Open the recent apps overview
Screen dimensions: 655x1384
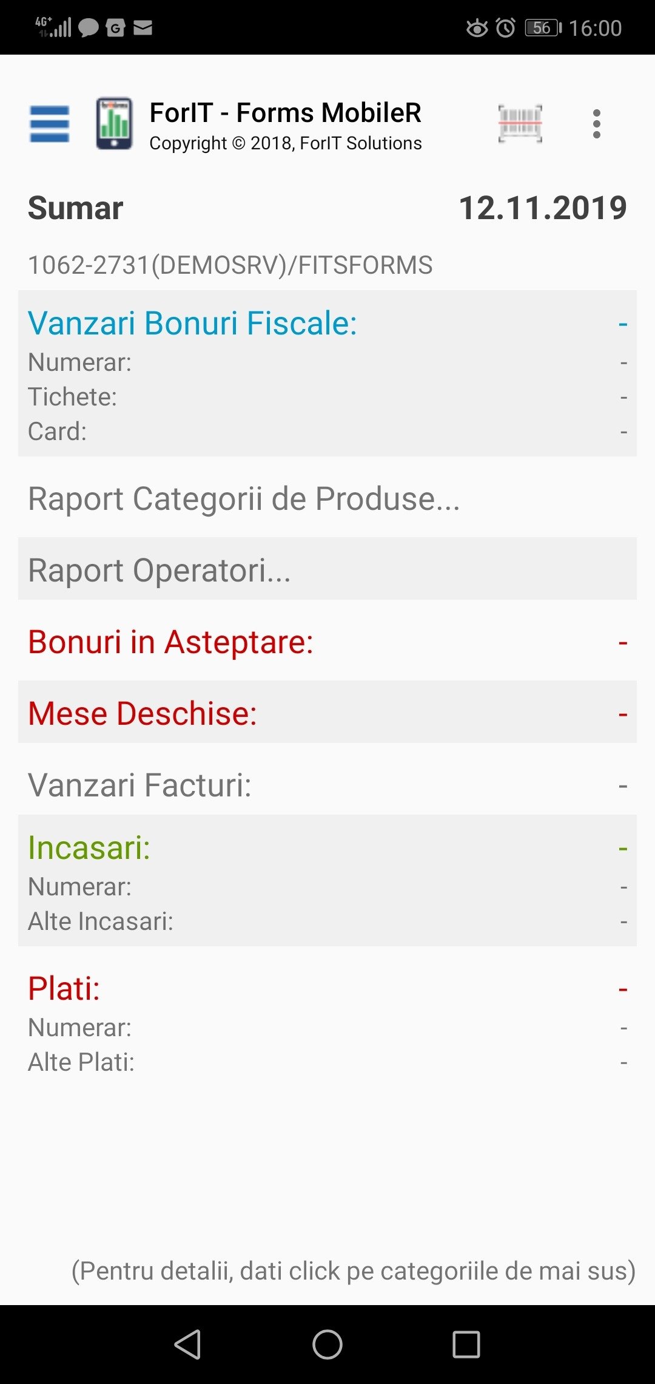click(x=466, y=1344)
